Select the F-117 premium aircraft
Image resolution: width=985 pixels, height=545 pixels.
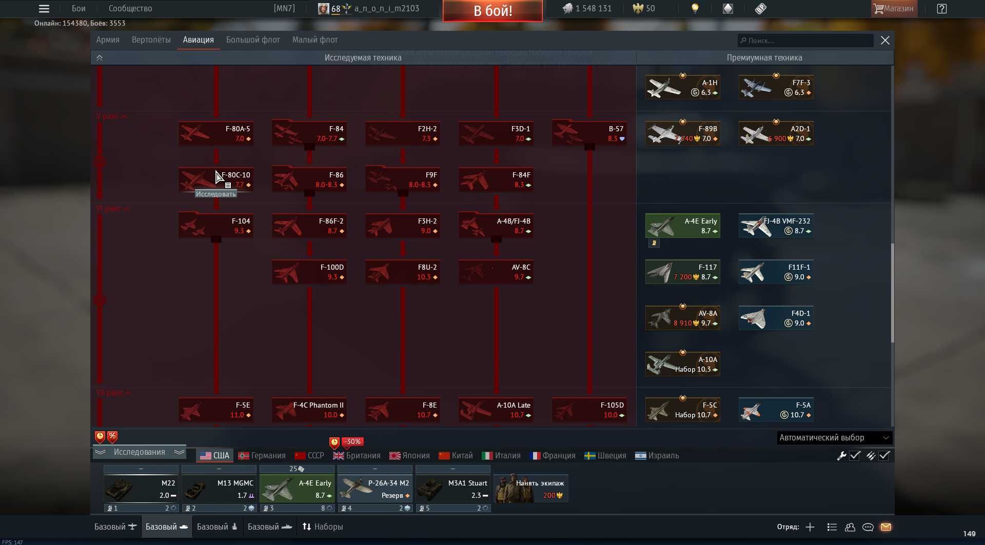(x=683, y=272)
